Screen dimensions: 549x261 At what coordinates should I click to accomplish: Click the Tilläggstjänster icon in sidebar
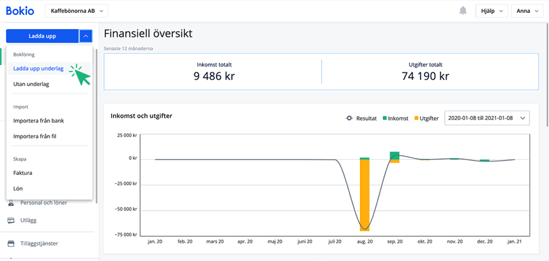pyautogui.click(x=11, y=243)
